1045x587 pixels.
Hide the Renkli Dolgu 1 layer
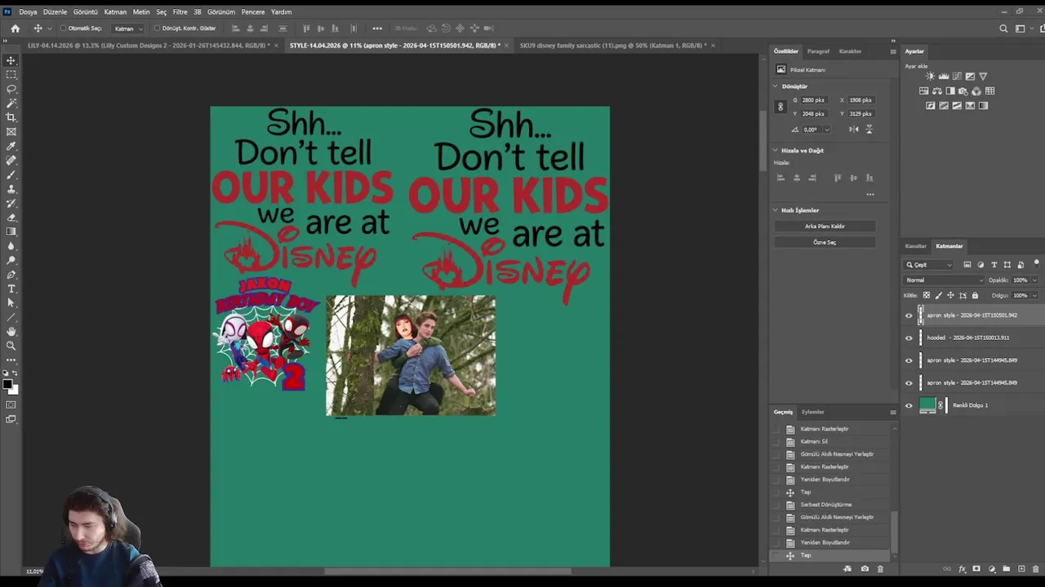(909, 405)
